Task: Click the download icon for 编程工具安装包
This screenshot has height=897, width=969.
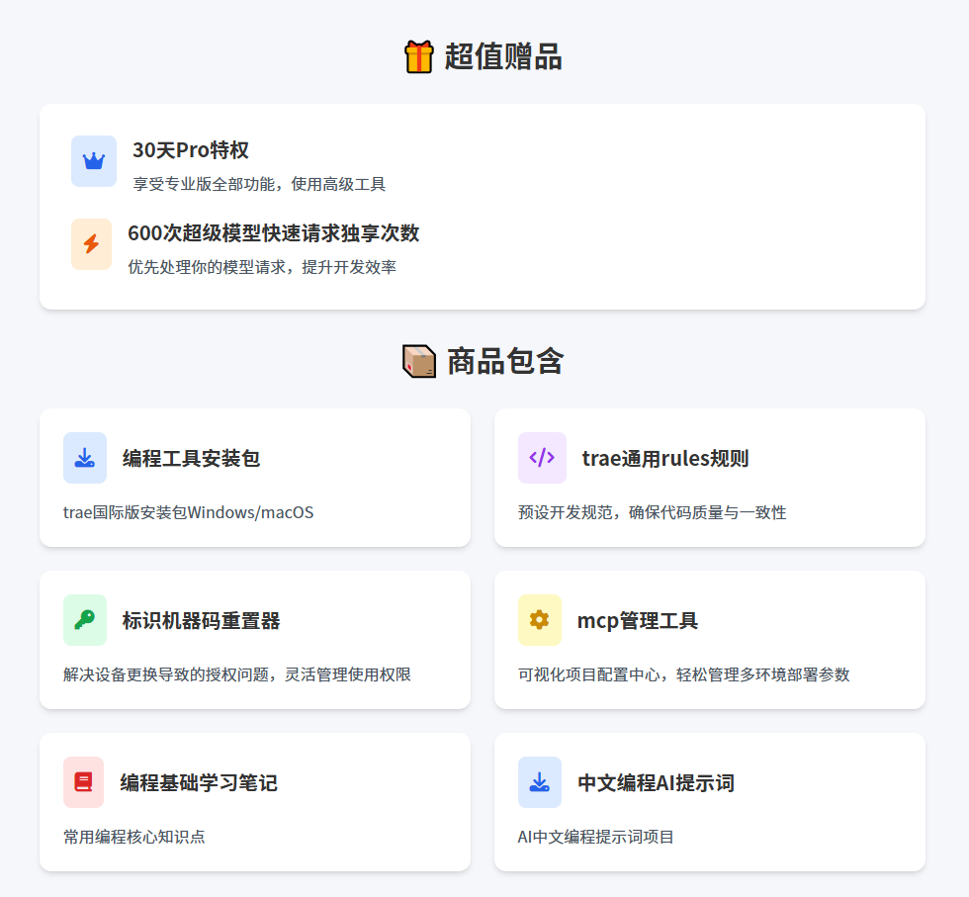Action: click(85, 458)
